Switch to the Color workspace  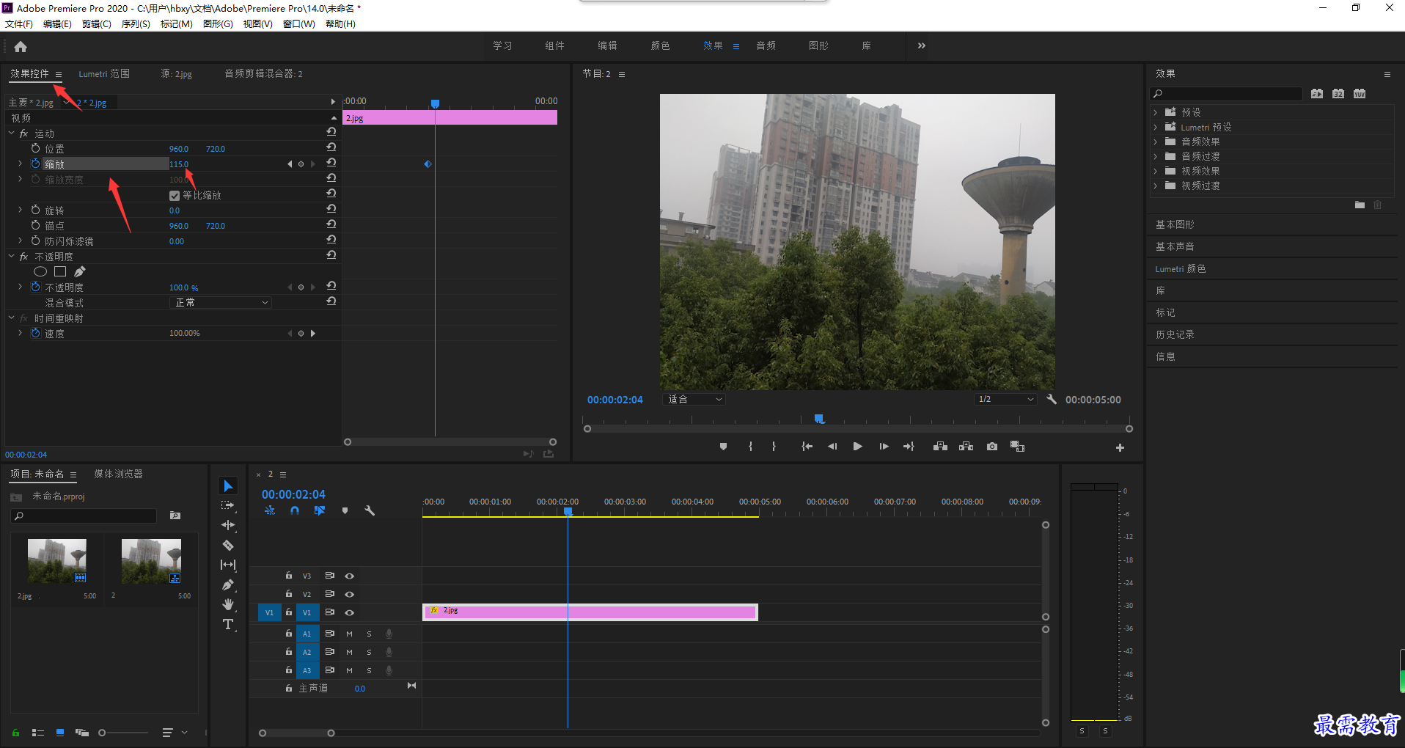click(660, 45)
